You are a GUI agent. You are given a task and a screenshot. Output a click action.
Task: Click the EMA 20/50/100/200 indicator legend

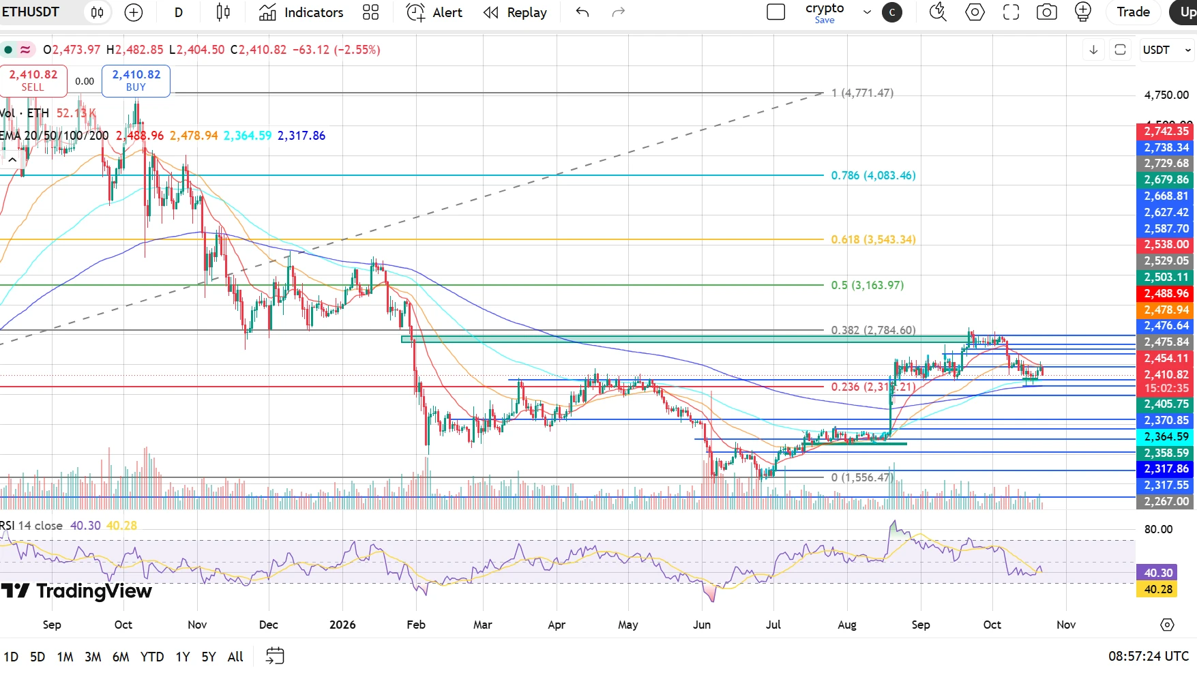55,136
